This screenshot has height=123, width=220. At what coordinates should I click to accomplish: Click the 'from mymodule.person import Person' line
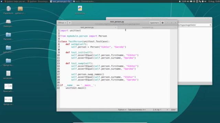[x=84, y=36]
